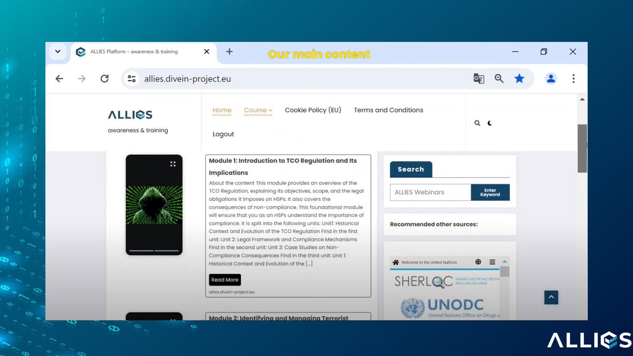Image resolution: width=633 pixels, height=356 pixels.
Task: Reload the current page
Action: (104, 79)
